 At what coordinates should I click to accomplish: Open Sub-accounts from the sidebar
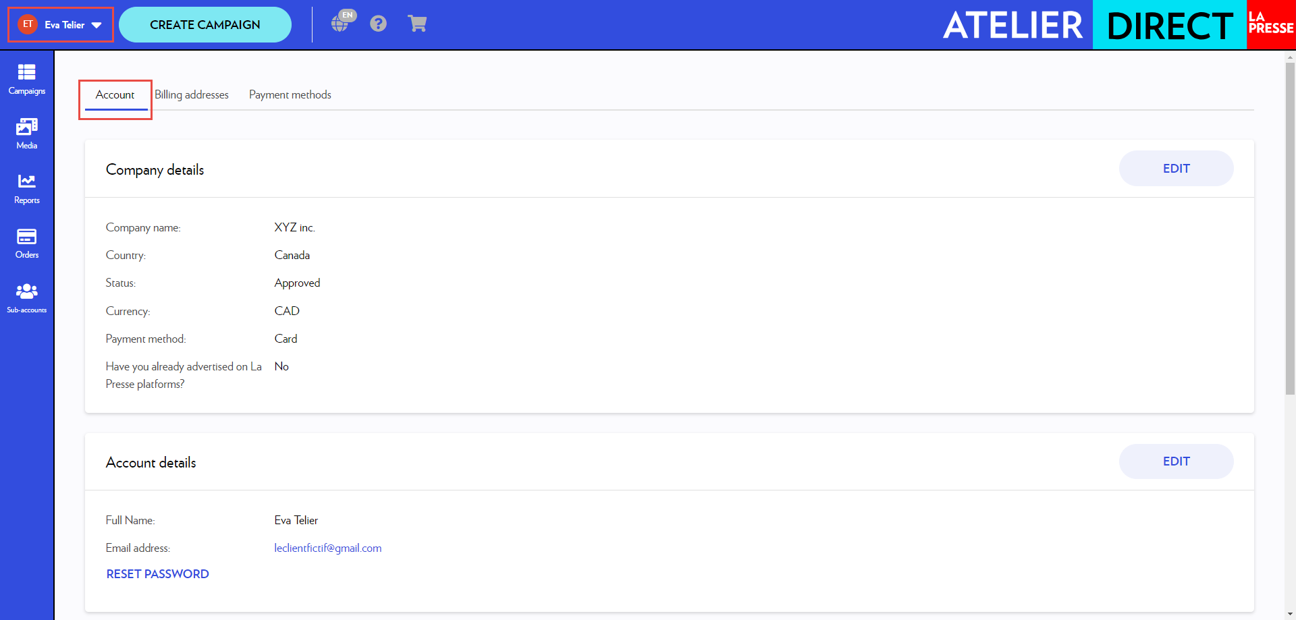point(26,298)
